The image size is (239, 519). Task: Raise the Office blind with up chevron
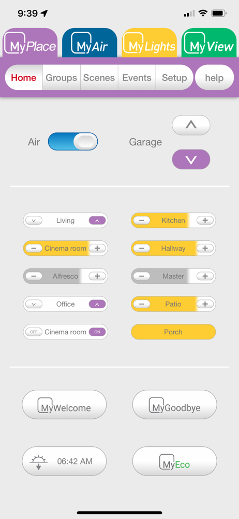(x=97, y=304)
